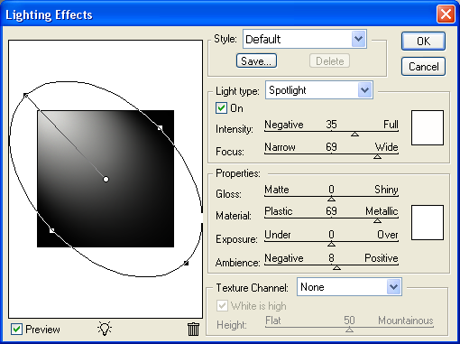The width and height of the screenshot is (460, 344).
Task: Click the disabled Height slider thumb
Action: [x=349, y=330]
